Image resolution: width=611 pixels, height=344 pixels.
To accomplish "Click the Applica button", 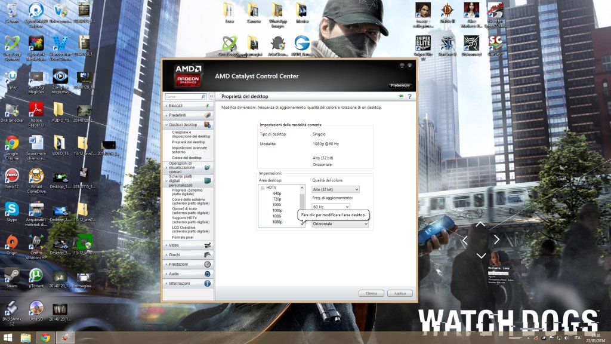I will (x=400, y=293).
